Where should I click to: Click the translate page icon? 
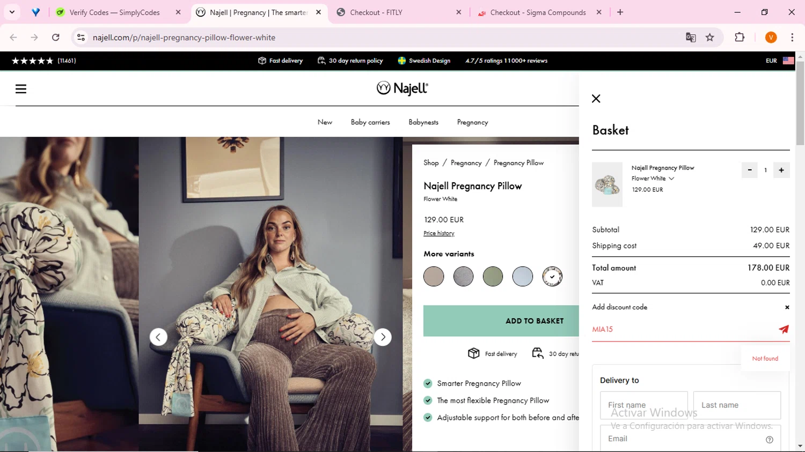[691, 38]
